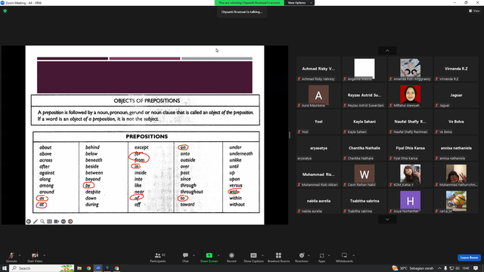
Task: Select the Aura Maureena participant tile
Action: pos(318,95)
